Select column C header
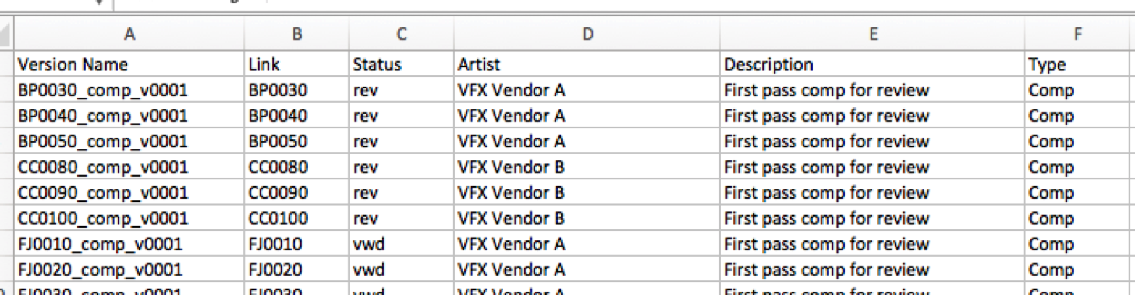The height and width of the screenshot is (295, 1135). 401,35
